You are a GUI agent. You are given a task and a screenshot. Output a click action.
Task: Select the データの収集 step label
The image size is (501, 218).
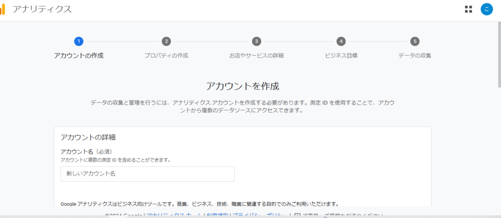tap(415, 55)
